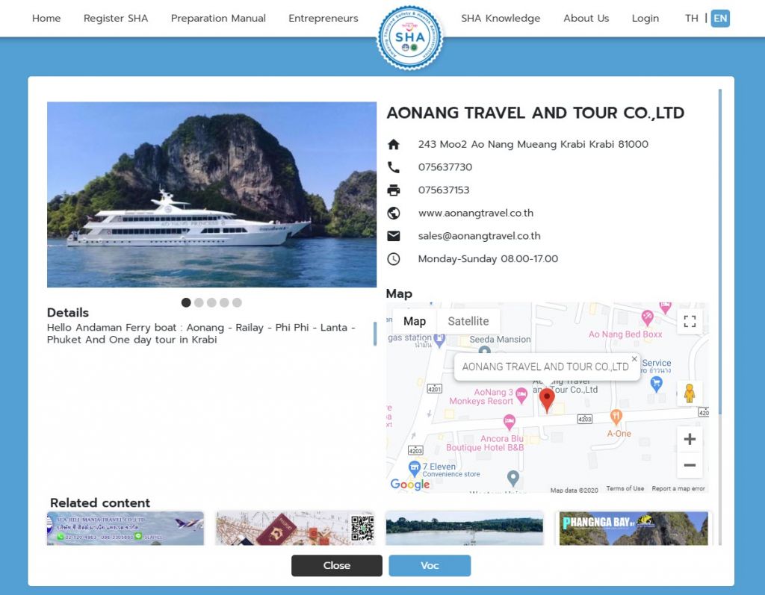The height and width of the screenshot is (595, 765).
Task: Open Phangnga Bay related thumbnail
Action: [x=634, y=529]
